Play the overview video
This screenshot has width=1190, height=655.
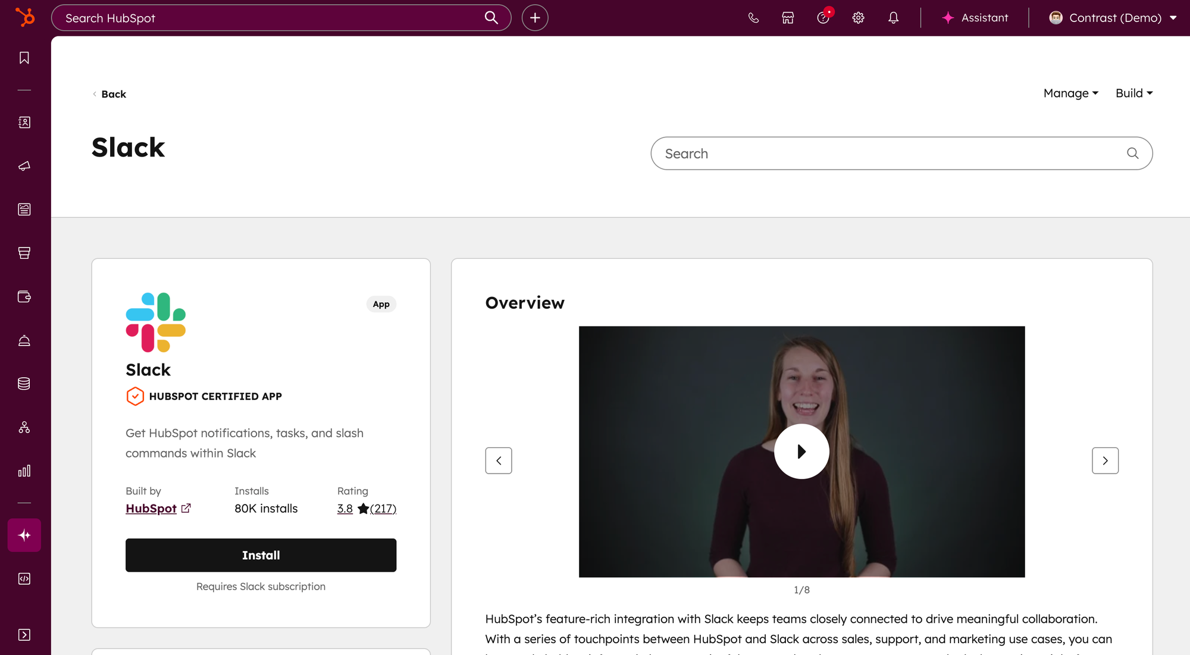pos(801,452)
